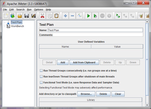Click the Add variable button
The image size is (151, 109).
(63, 62)
